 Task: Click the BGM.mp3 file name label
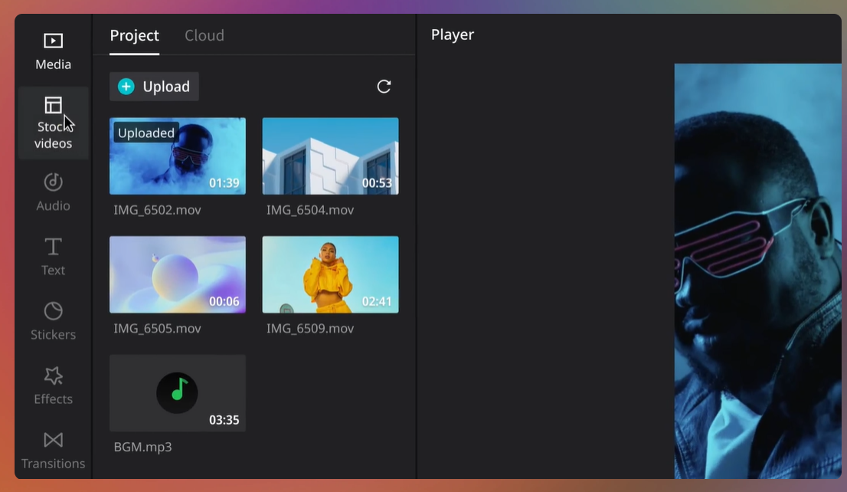(x=142, y=447)
